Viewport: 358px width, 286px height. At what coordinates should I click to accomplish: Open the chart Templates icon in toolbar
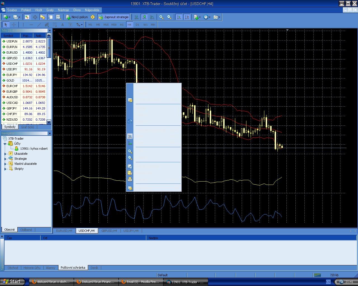point(215,17)
